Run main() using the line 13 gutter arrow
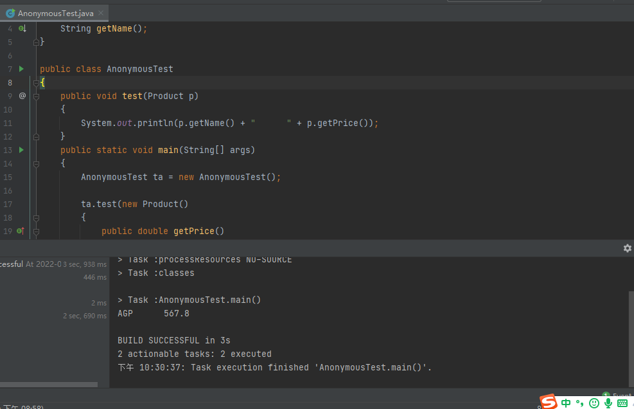This screenshot has width=634, height=409. point(21,150)
